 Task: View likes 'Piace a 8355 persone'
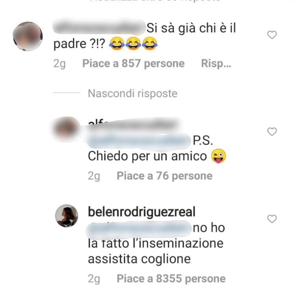pyautogui.click(x=171, y=279)
